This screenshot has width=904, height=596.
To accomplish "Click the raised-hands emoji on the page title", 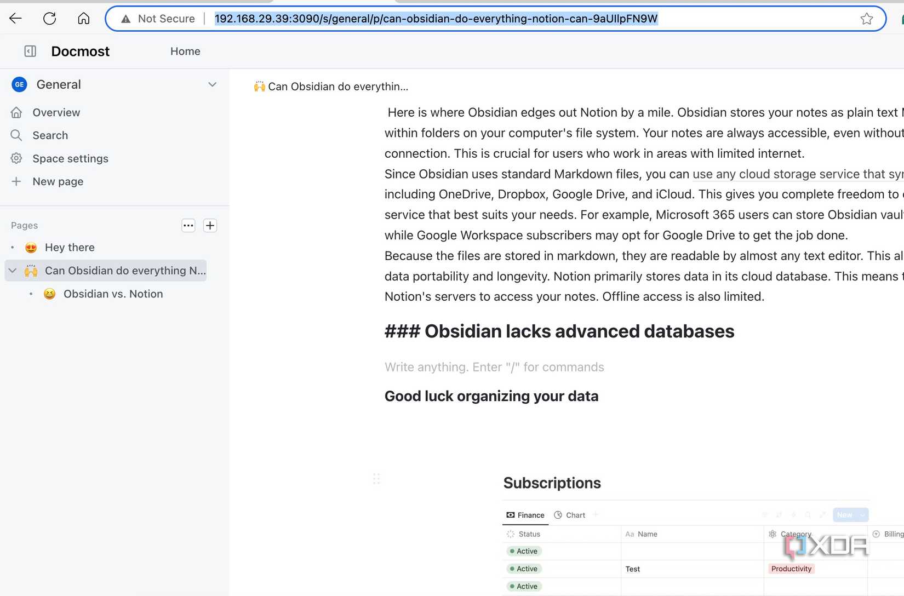I will coord(259,86).
